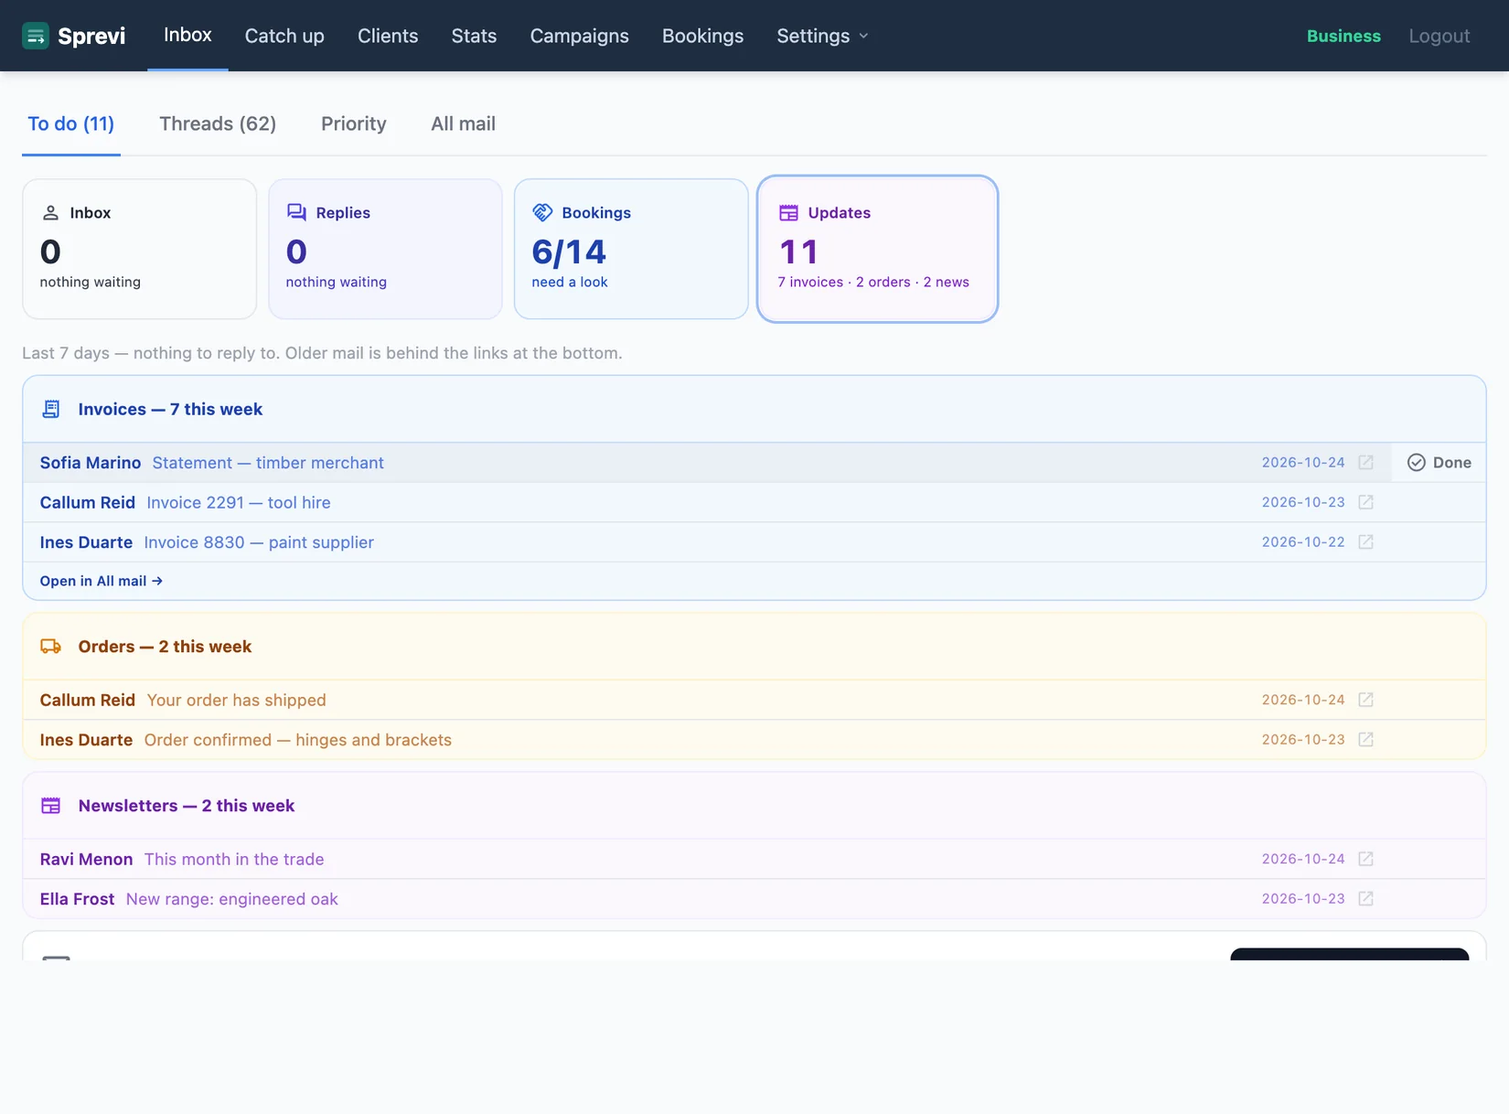Click the Inbox card person icon
The image size is (1509, 1114).
coord(50,212)
